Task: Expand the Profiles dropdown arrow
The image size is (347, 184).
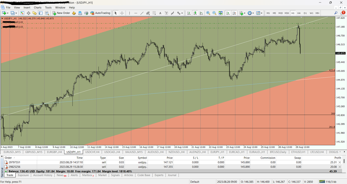Action: [16, 13]
